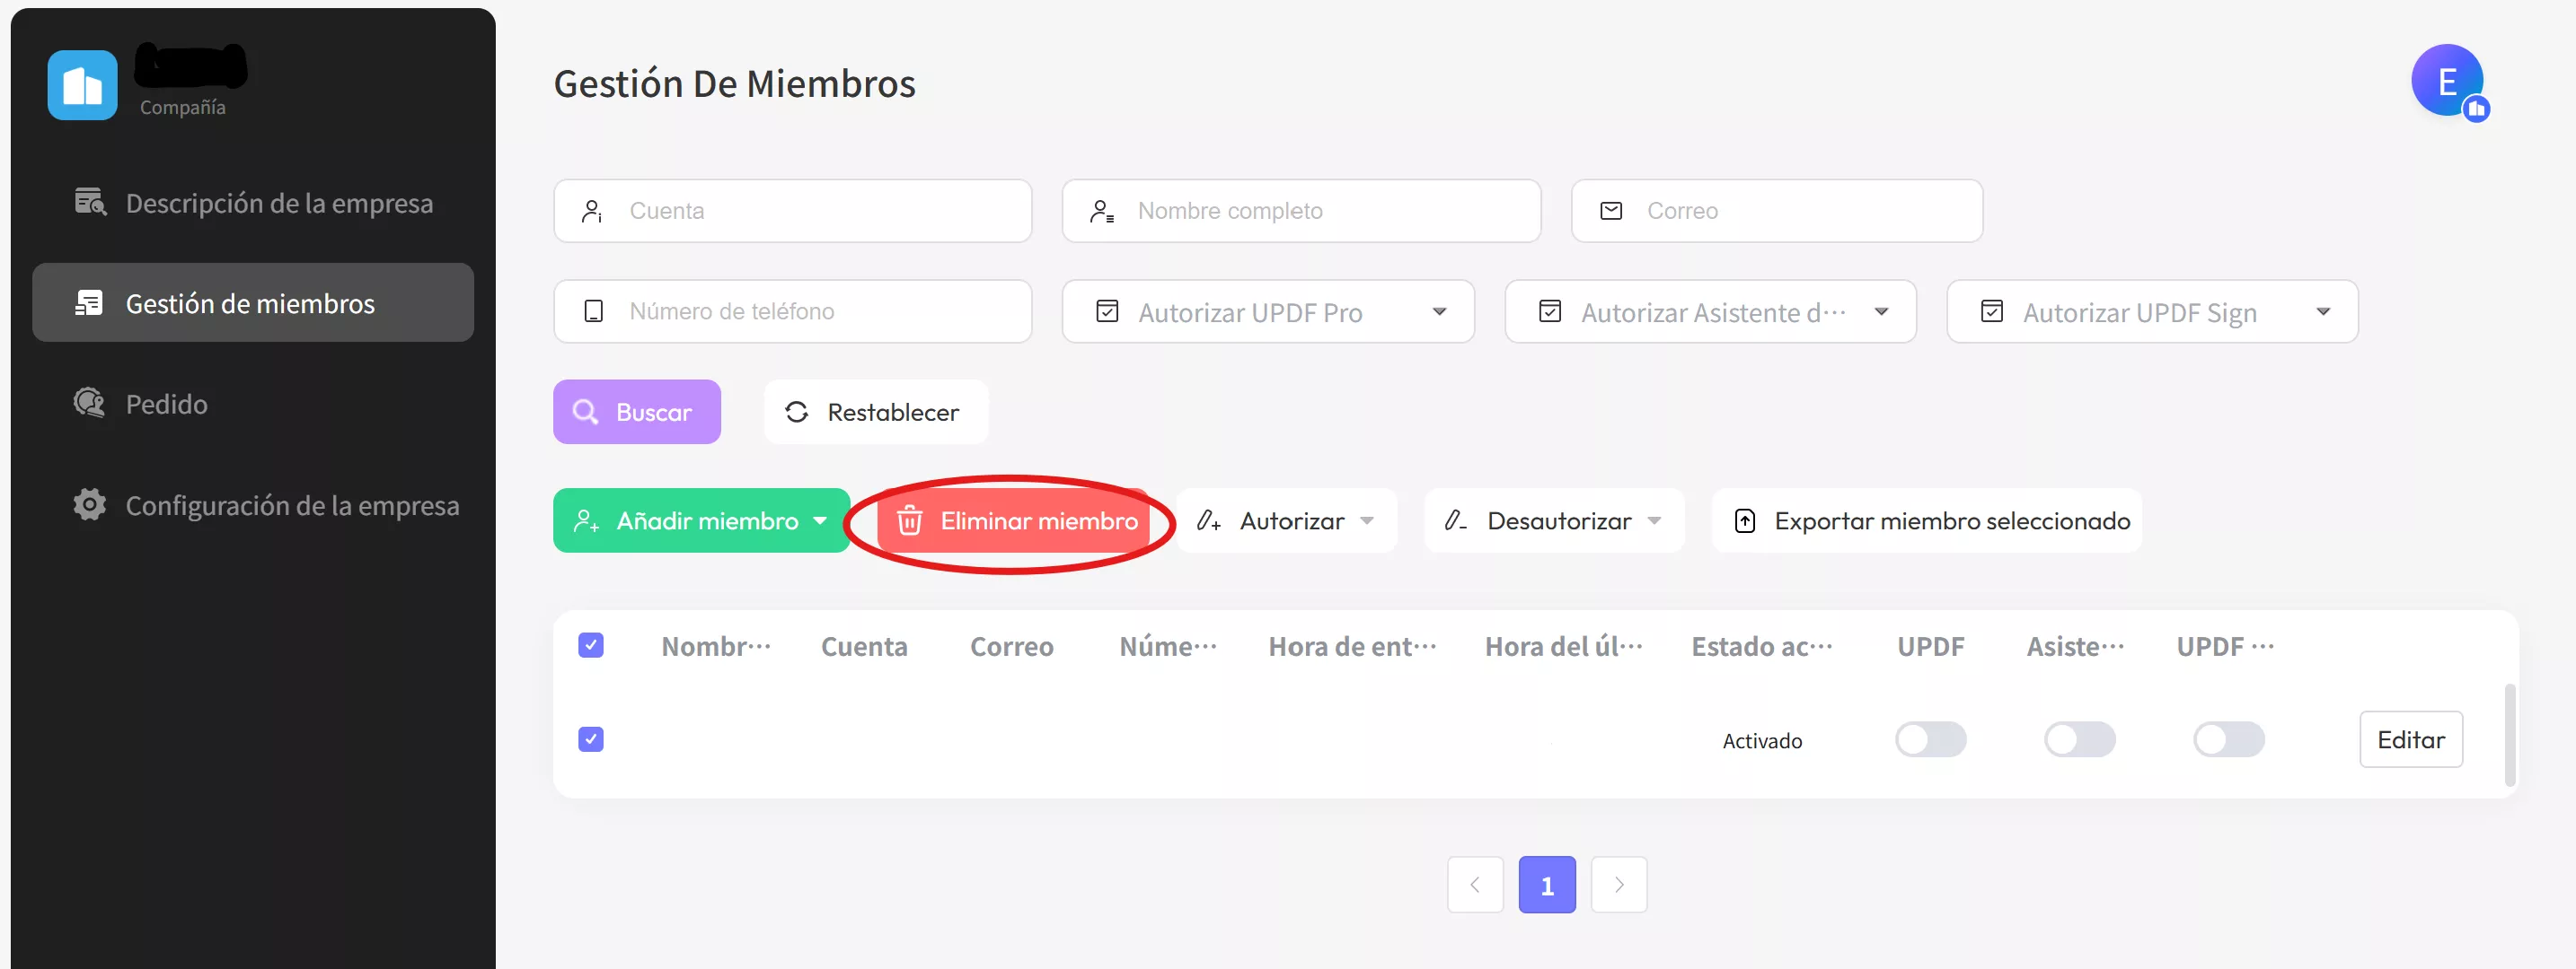Click the pen-minus icon on Desautorizar
Image resolution: width=2576 pixels, height=969 pixels.
click(1455, 520)
